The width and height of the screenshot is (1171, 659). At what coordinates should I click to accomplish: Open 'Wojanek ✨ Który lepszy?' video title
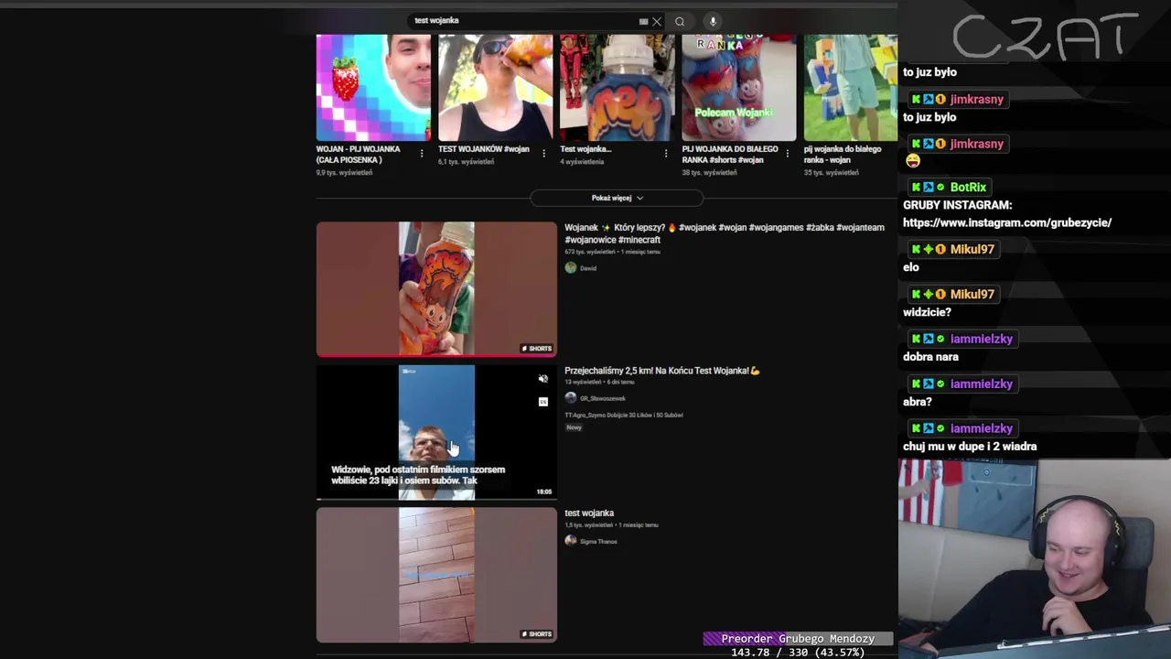coord(725,233)
